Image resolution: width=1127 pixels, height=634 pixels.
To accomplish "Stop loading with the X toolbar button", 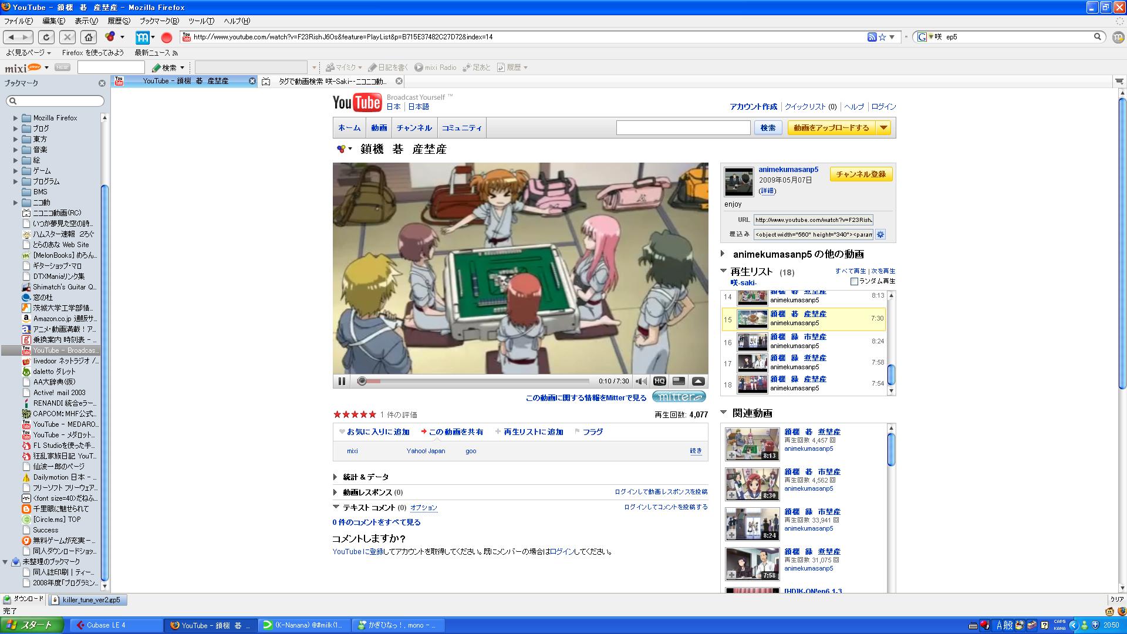I will point(68,37).
